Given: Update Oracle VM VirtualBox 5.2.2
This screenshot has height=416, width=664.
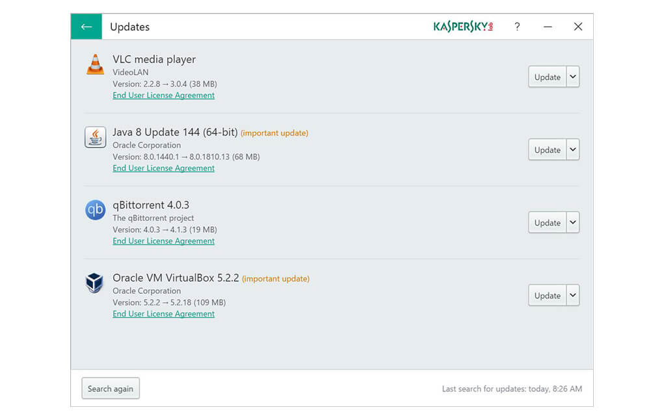Looking at the screenshot, I should (x=547, y=295).
